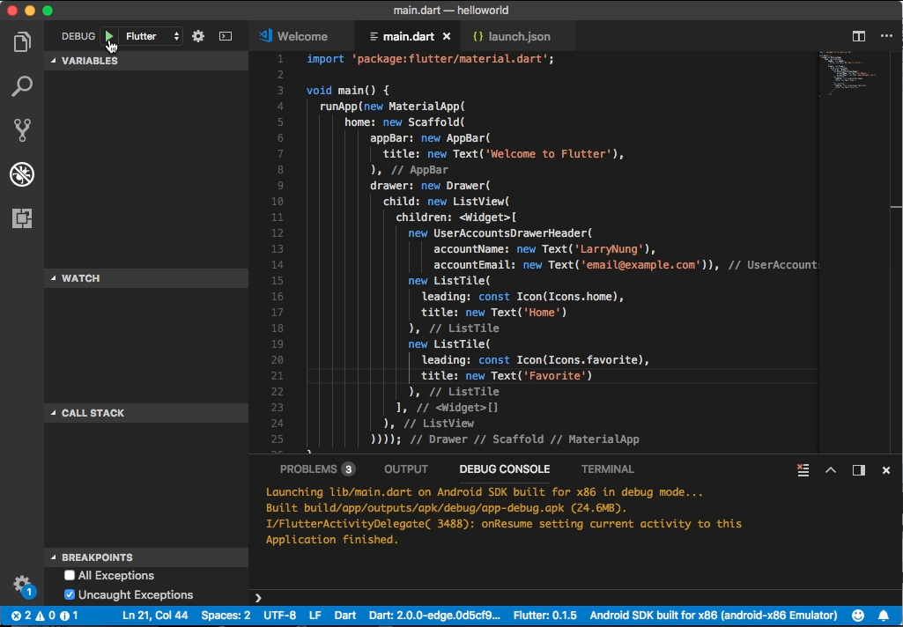Viewport: 903px width, 627px height.
Task: Click the 'Favorite' string on line 21
Action: tap(556, 375)
